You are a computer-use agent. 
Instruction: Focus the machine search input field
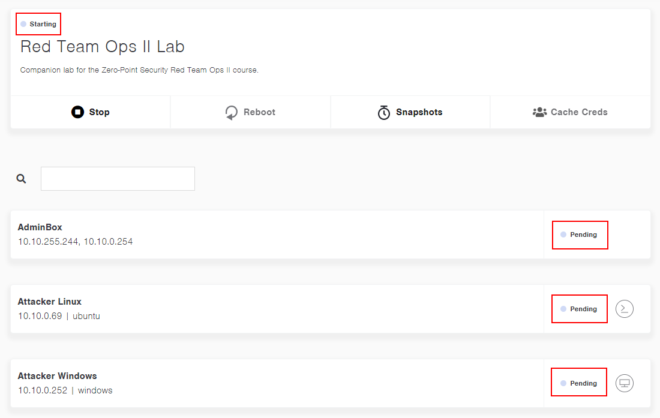[x=118, y=179]
